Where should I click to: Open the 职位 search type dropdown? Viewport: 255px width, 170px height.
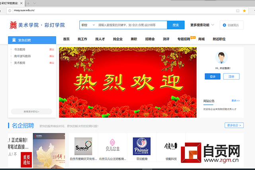(88, 25)
